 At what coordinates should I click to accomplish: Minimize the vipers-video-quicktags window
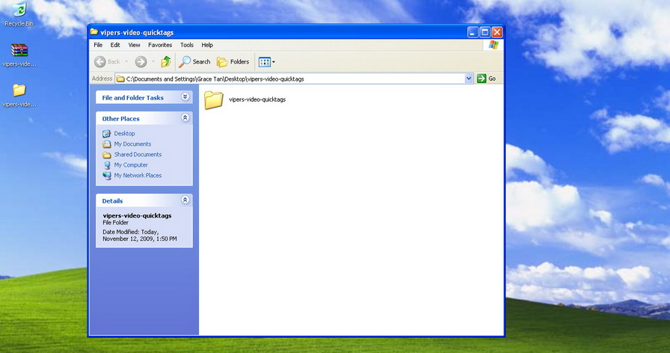click(x=473, y=32)
